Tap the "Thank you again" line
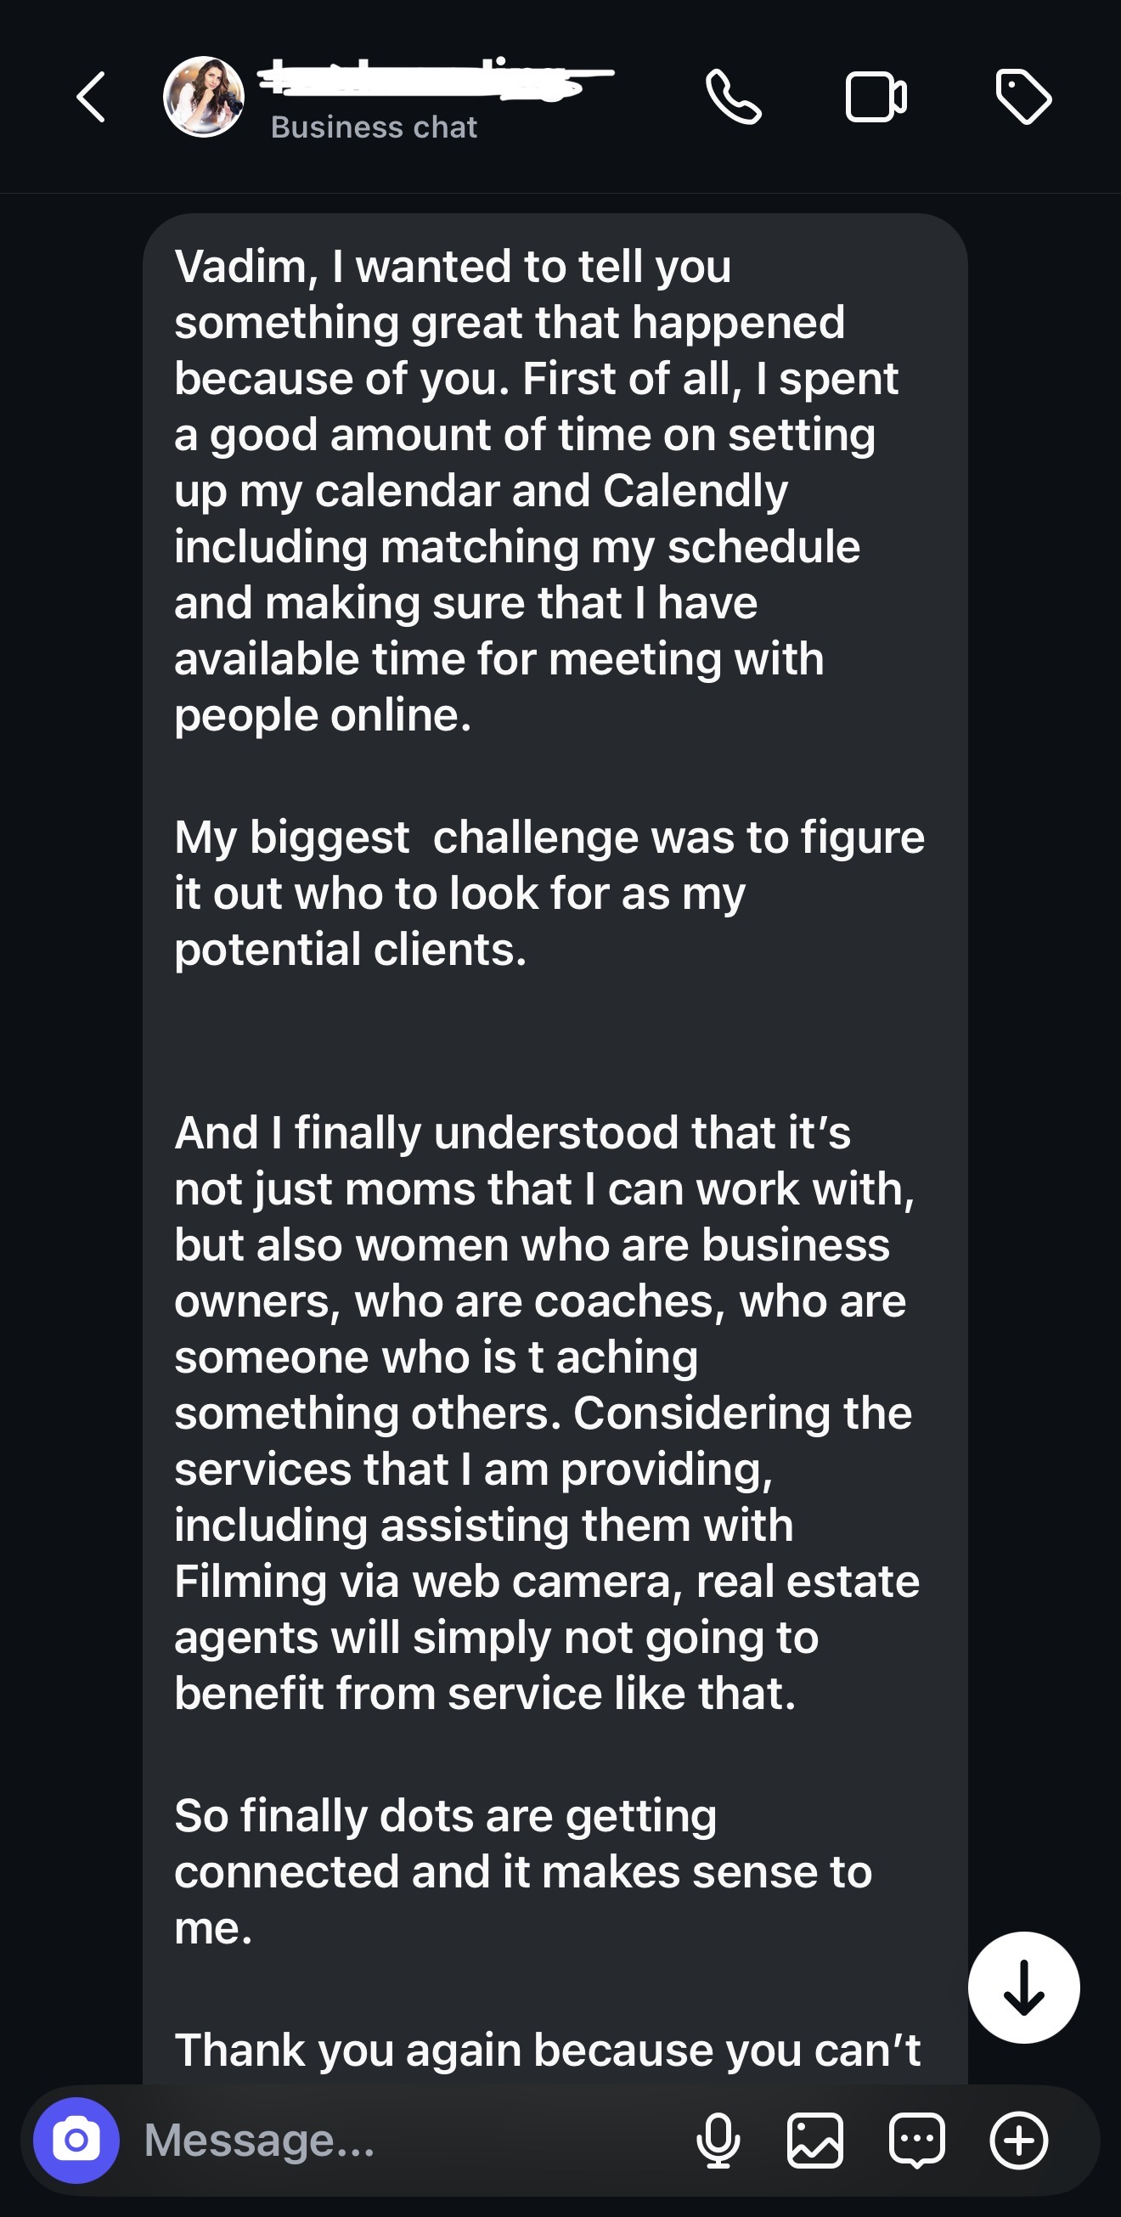The height and width of the screenshot is (2217, 1121). (547, 2048)
